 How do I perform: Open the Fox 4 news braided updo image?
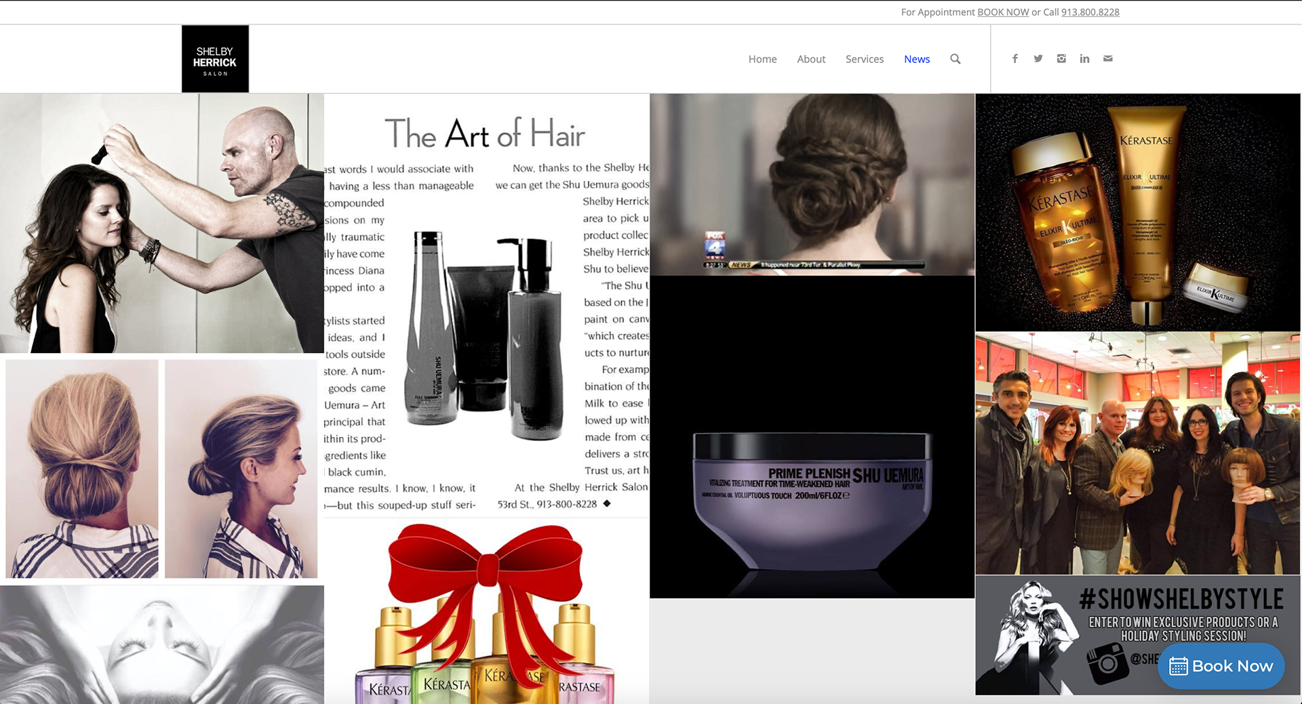pos(812,184)
